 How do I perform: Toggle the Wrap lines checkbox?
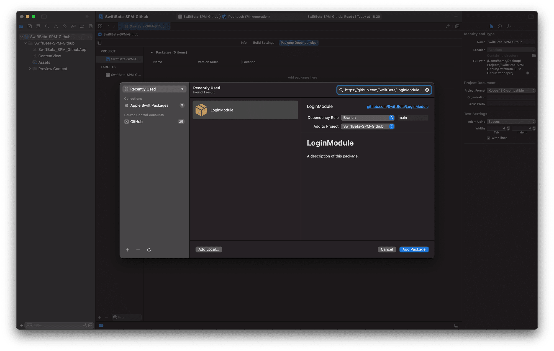tap(489, 138)
